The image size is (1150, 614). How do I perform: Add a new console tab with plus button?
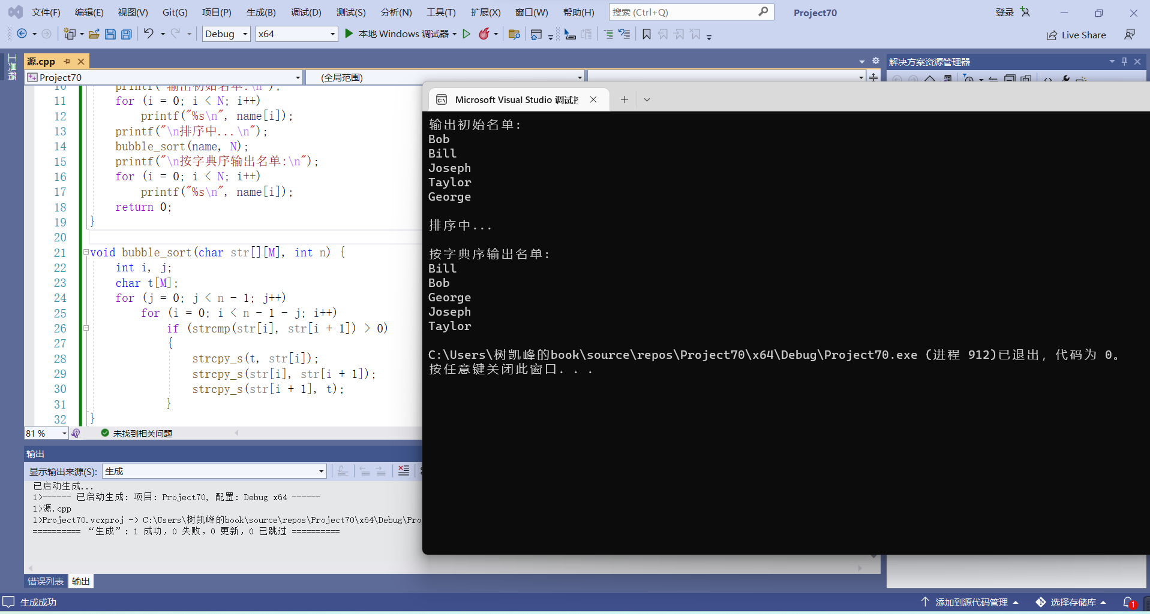(x=624, y=99)
